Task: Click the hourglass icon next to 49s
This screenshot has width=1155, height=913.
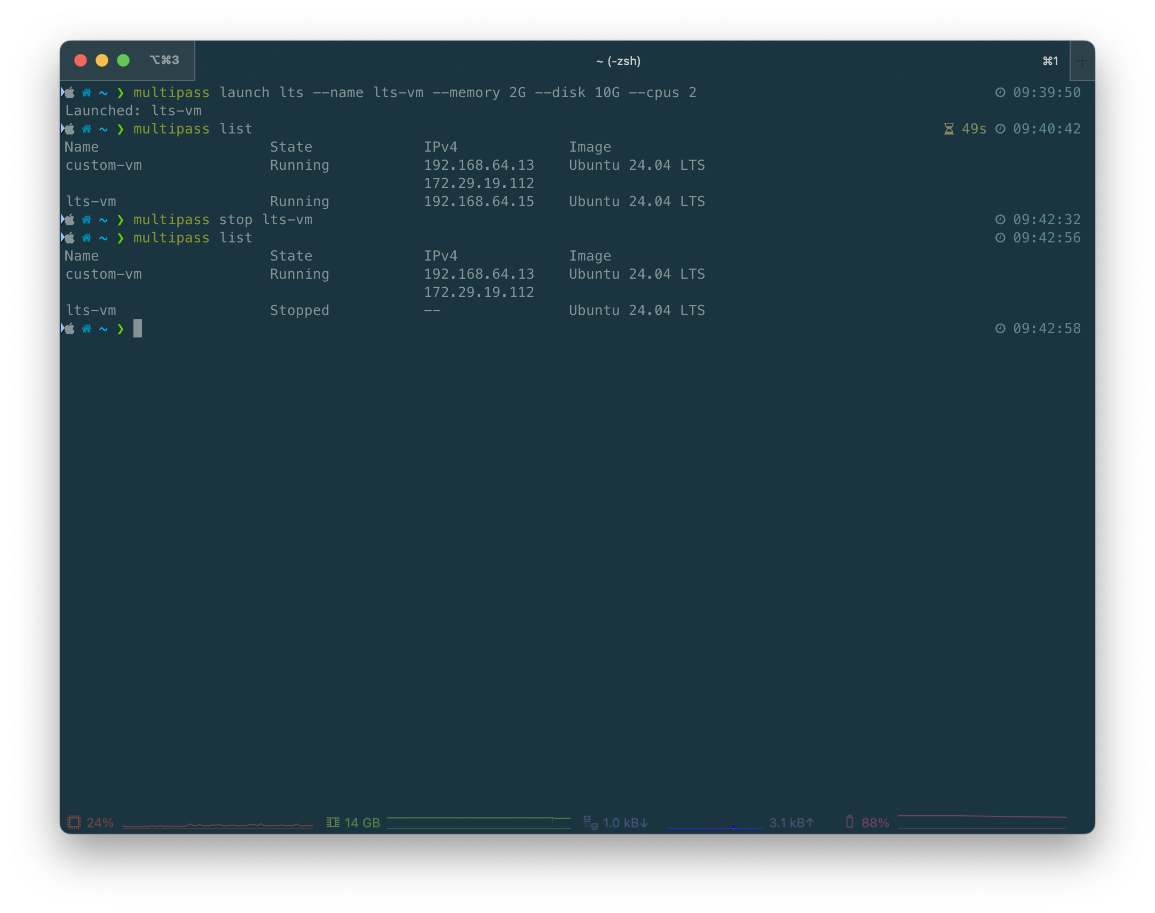Action: [x=949, y=129]
